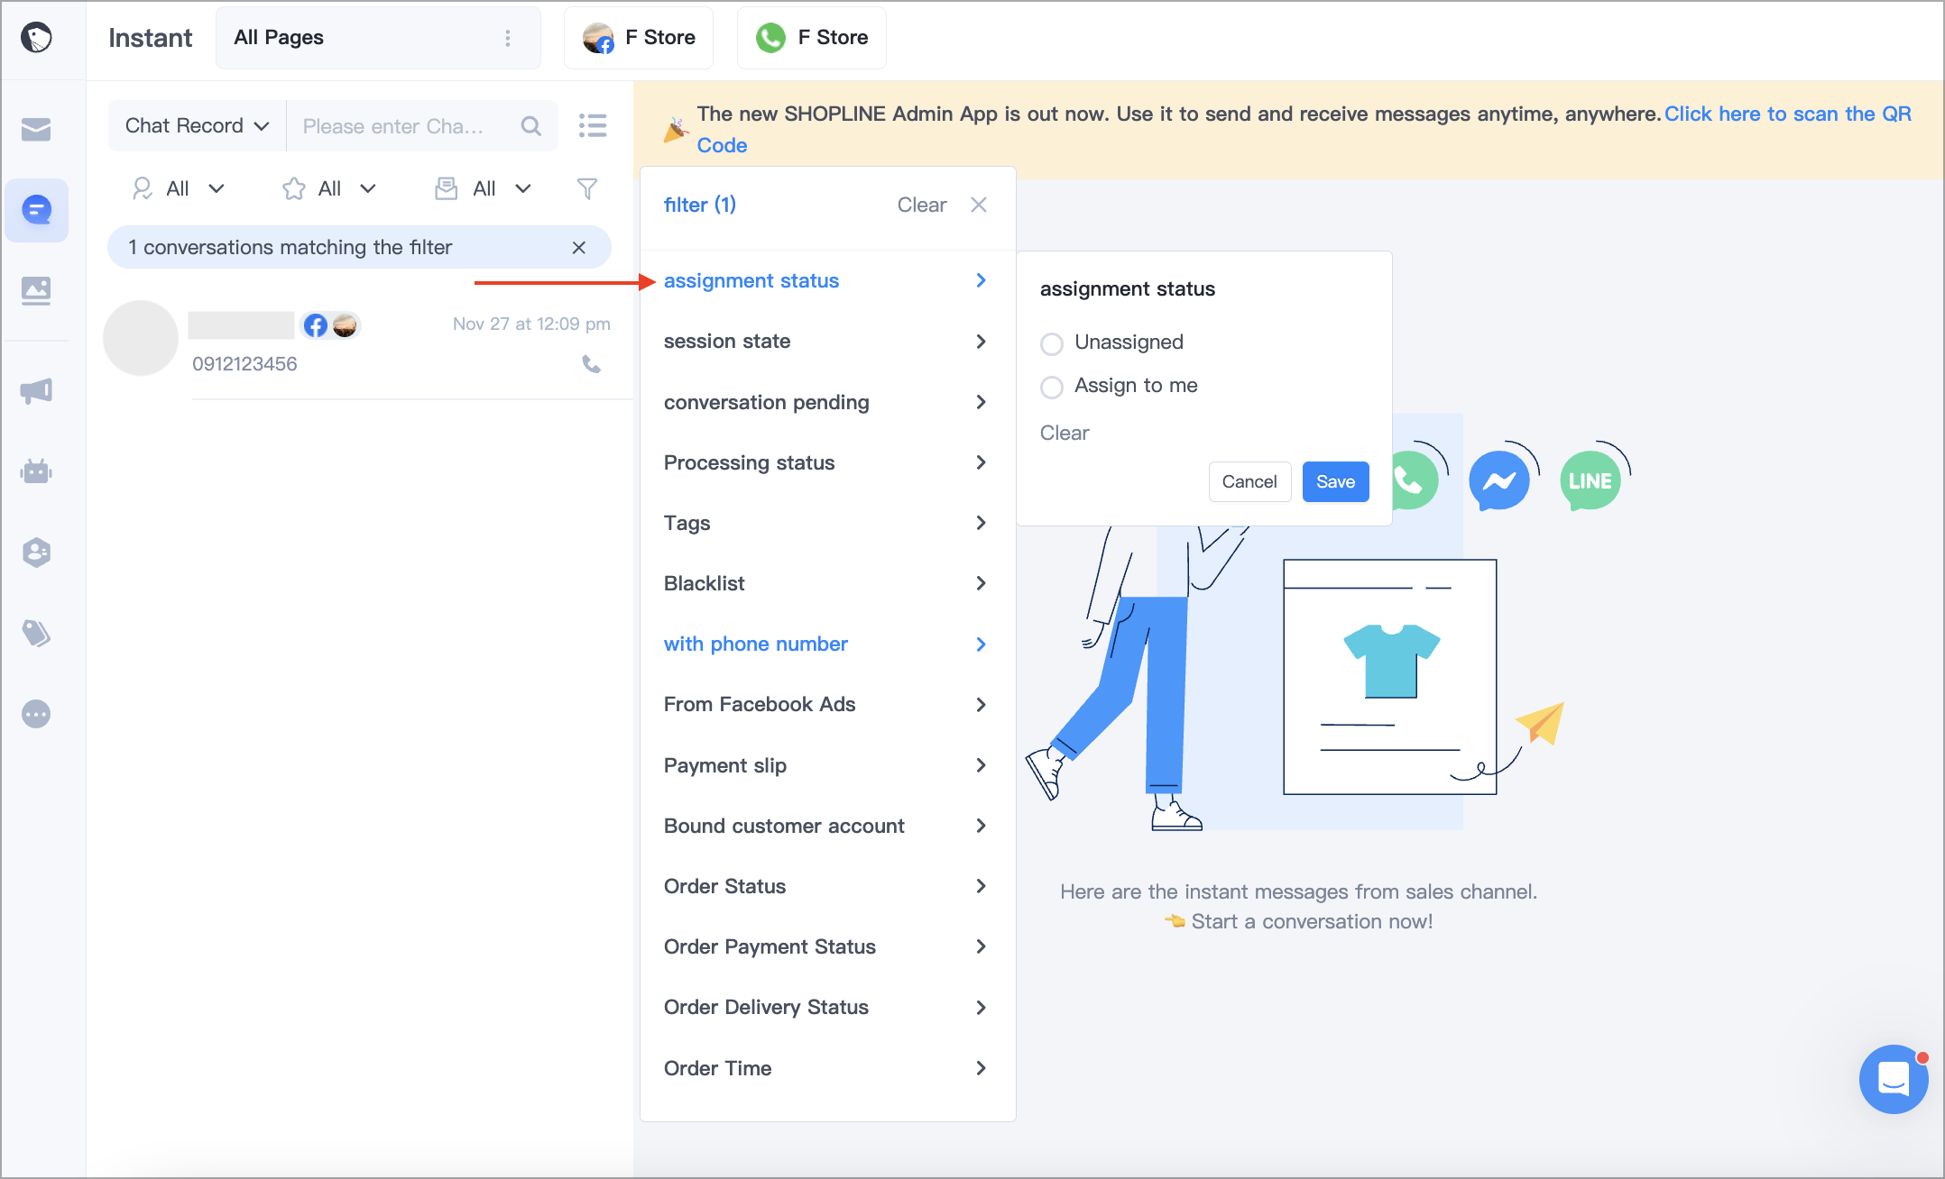Screen dimensions: 1945x1179
Task: Expand the Tags filter
Action: click(x=827, y=523)
